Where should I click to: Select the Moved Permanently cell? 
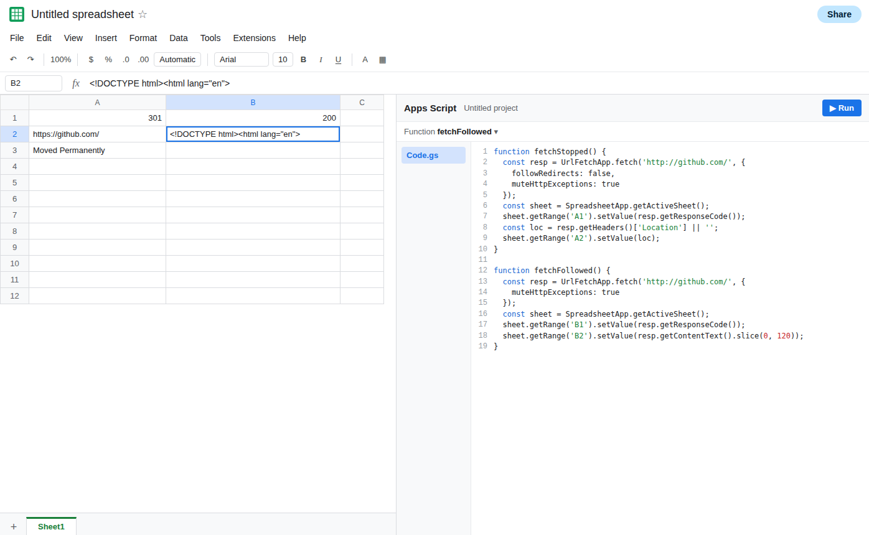coord(97,151)
